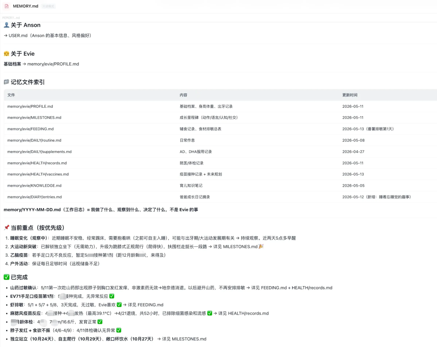
Task: Click the cell '辅食记录、食材排敏总表'
Action: 200,129
